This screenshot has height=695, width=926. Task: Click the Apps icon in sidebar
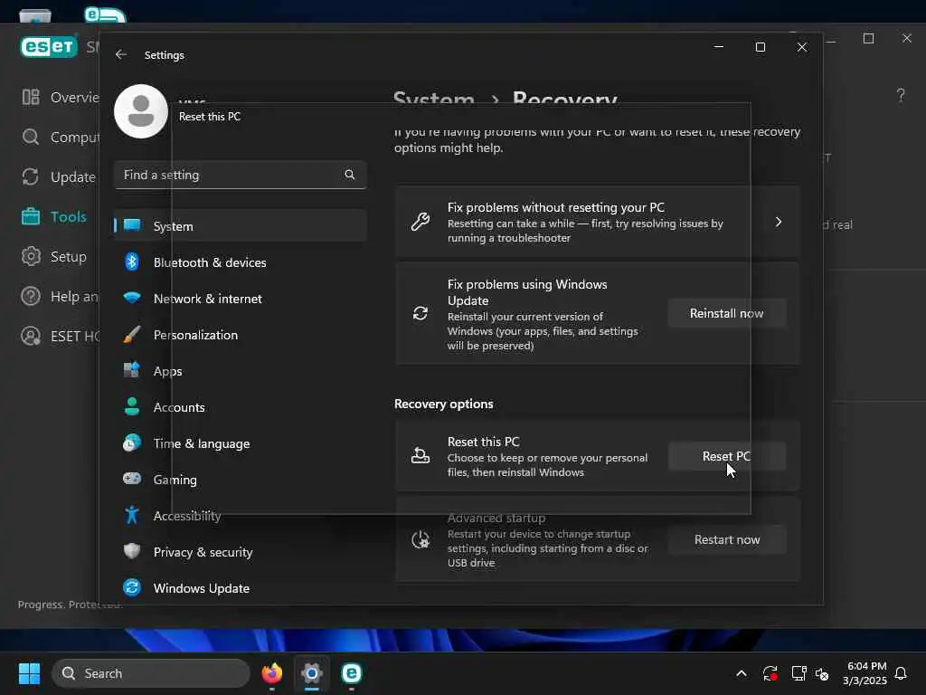[132, 370]
